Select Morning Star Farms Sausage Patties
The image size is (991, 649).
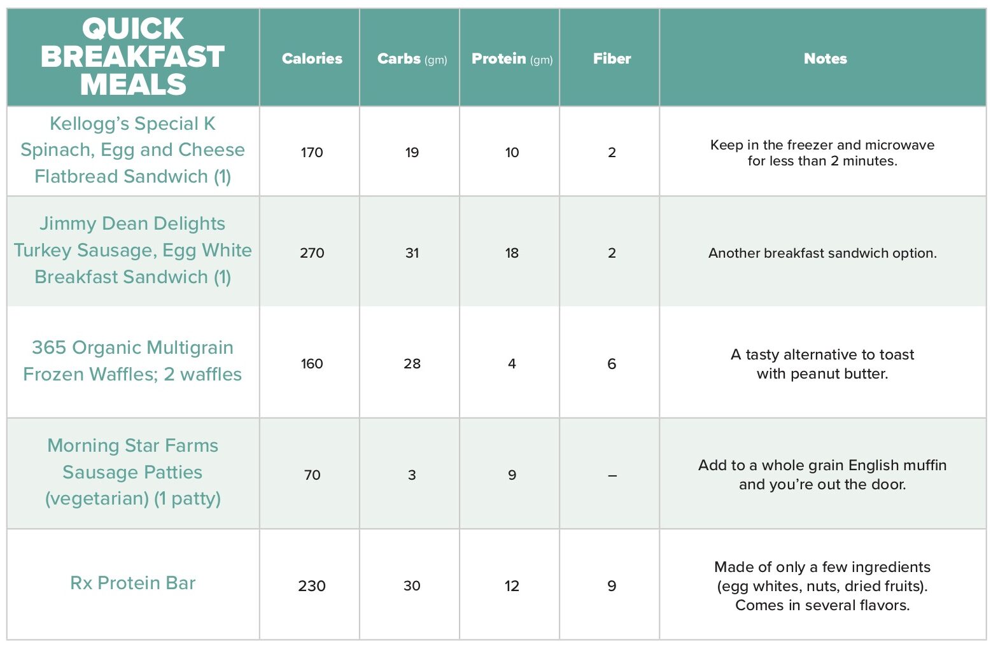click(x=132, y=472)
